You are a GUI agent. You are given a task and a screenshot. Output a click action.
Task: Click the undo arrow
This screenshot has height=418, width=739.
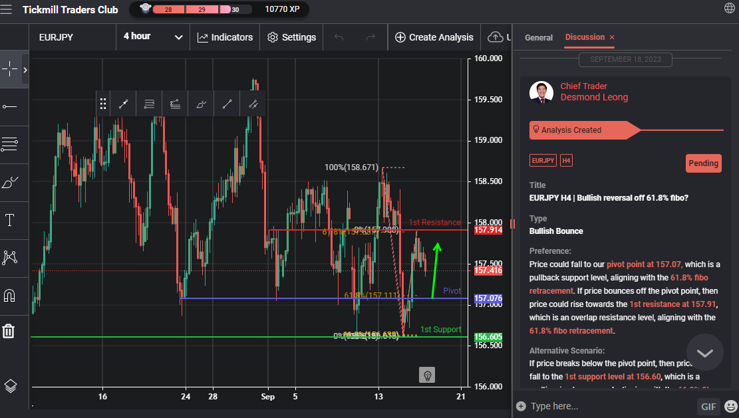point(339,37)
